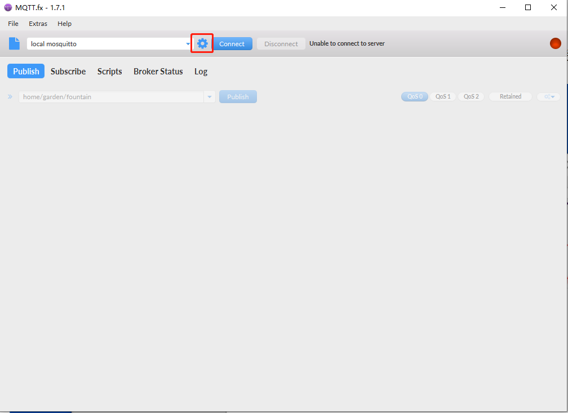Viewport: 568px width, 413px height.
Task: Click the home/garden/fountain topic field
Action: [111, 97]
